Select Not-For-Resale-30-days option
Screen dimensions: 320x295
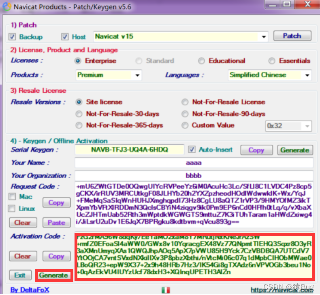pos(79,114)
